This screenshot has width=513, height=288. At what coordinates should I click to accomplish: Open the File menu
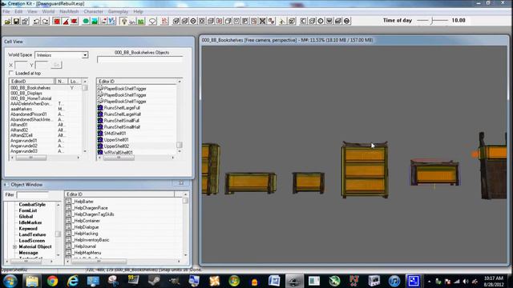point(6,11)
